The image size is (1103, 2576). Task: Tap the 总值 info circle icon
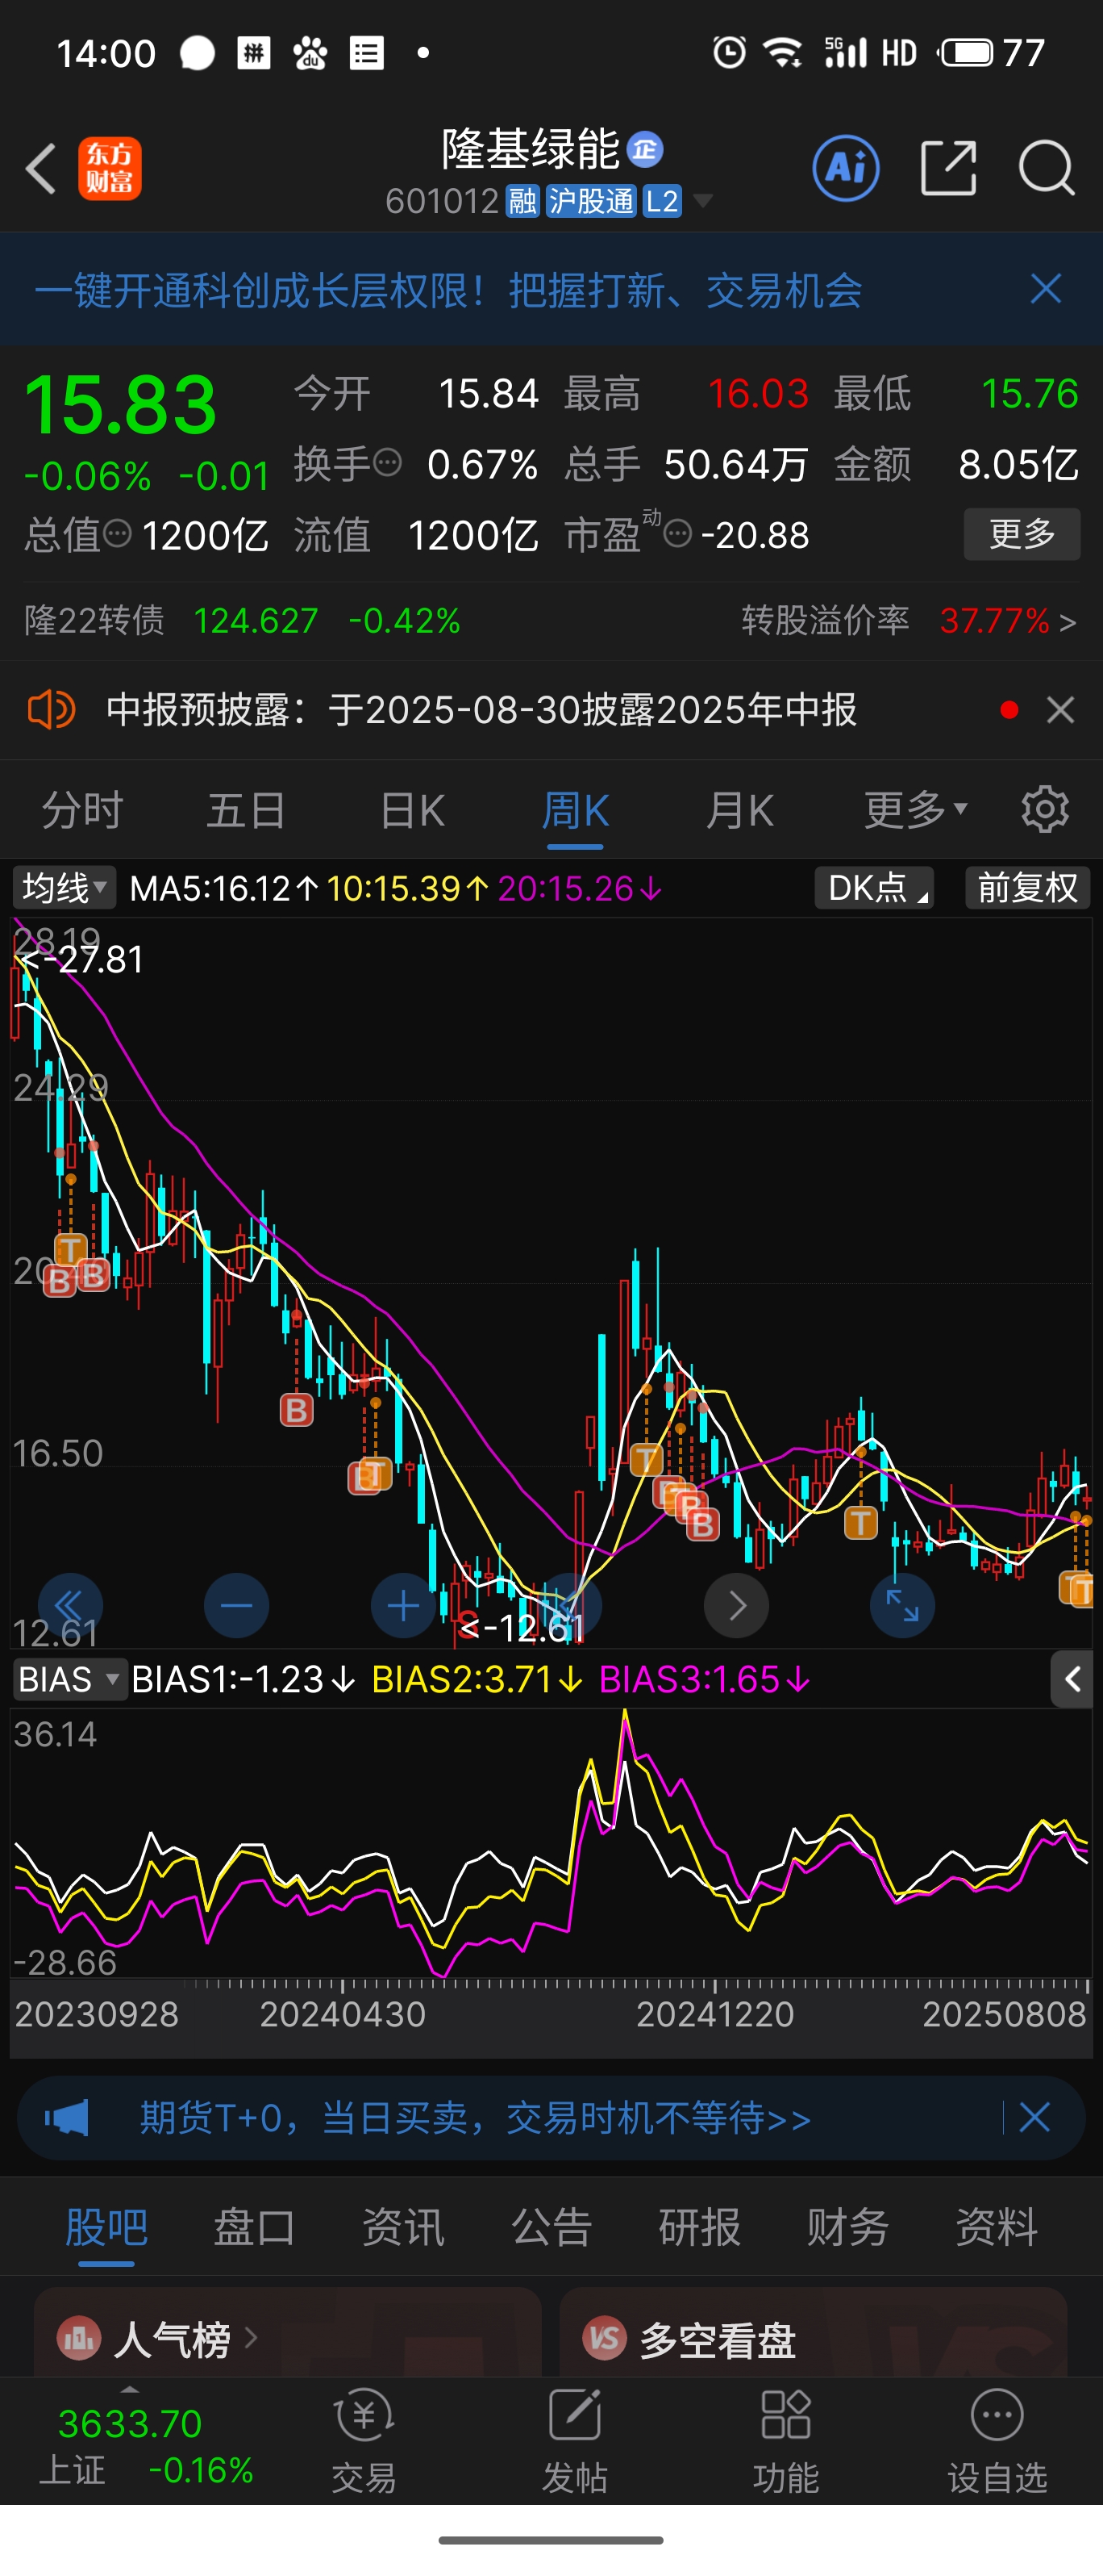coord(118,533)
